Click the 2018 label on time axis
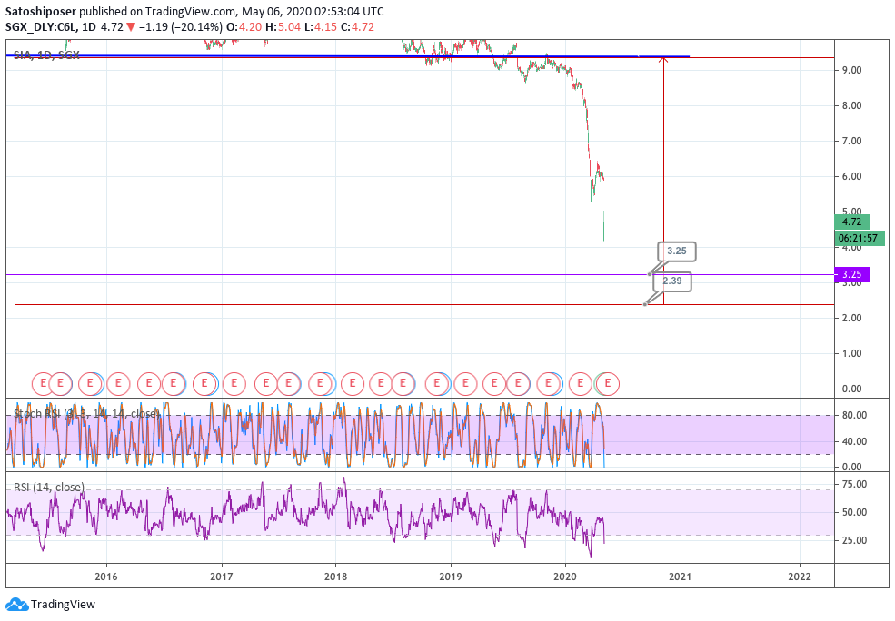Screen dimensions: 895x621 point(335,577)
